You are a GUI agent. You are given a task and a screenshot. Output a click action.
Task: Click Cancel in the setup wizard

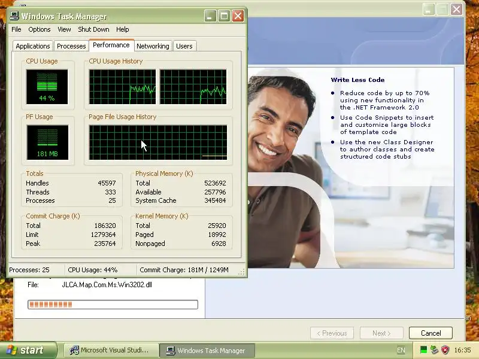pos(431,333)
